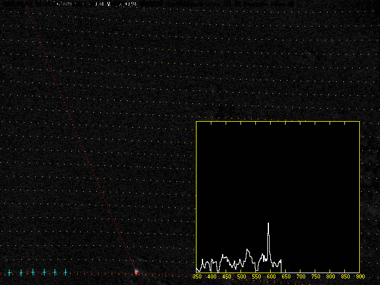Screen dimensions: 380x285
Task: Click the 350 label on the spectrum axis
Action: click(197, 277)
